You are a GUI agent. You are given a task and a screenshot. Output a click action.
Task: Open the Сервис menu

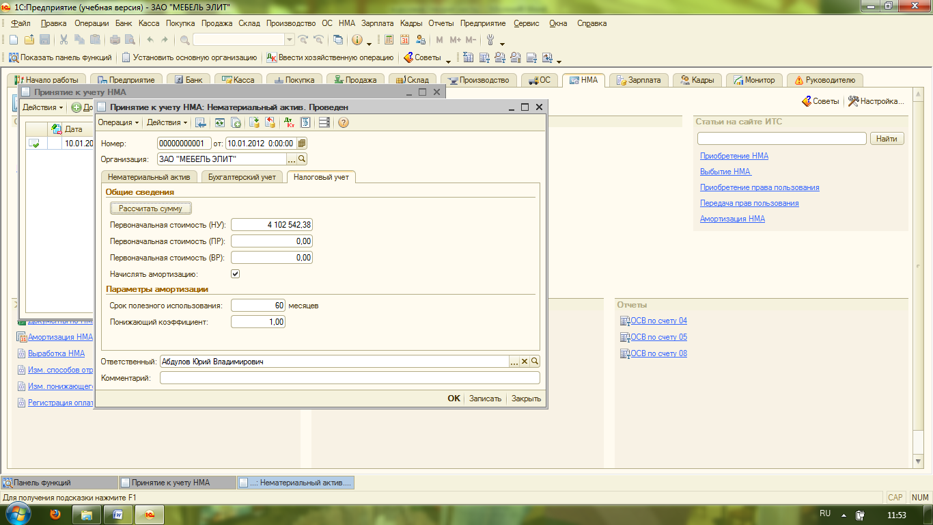[x=527, y=23]
